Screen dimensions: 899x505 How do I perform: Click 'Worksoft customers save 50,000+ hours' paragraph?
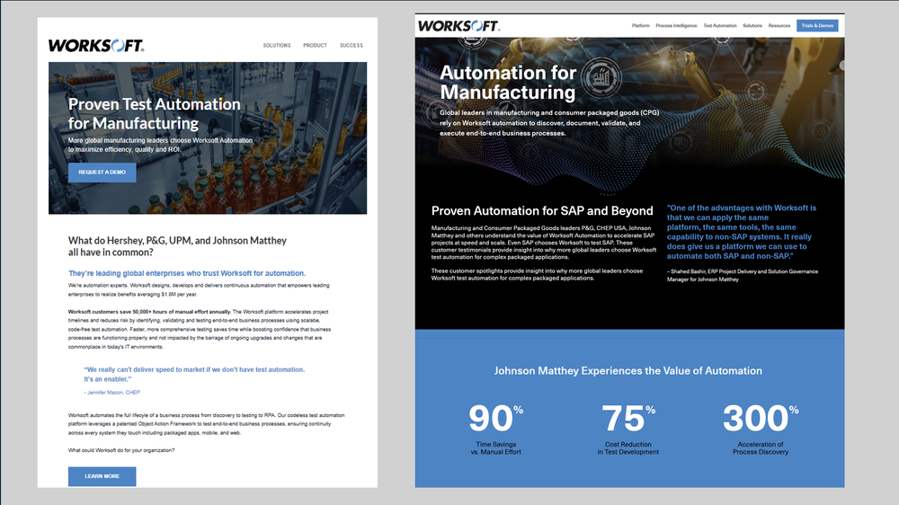[200, 330]
